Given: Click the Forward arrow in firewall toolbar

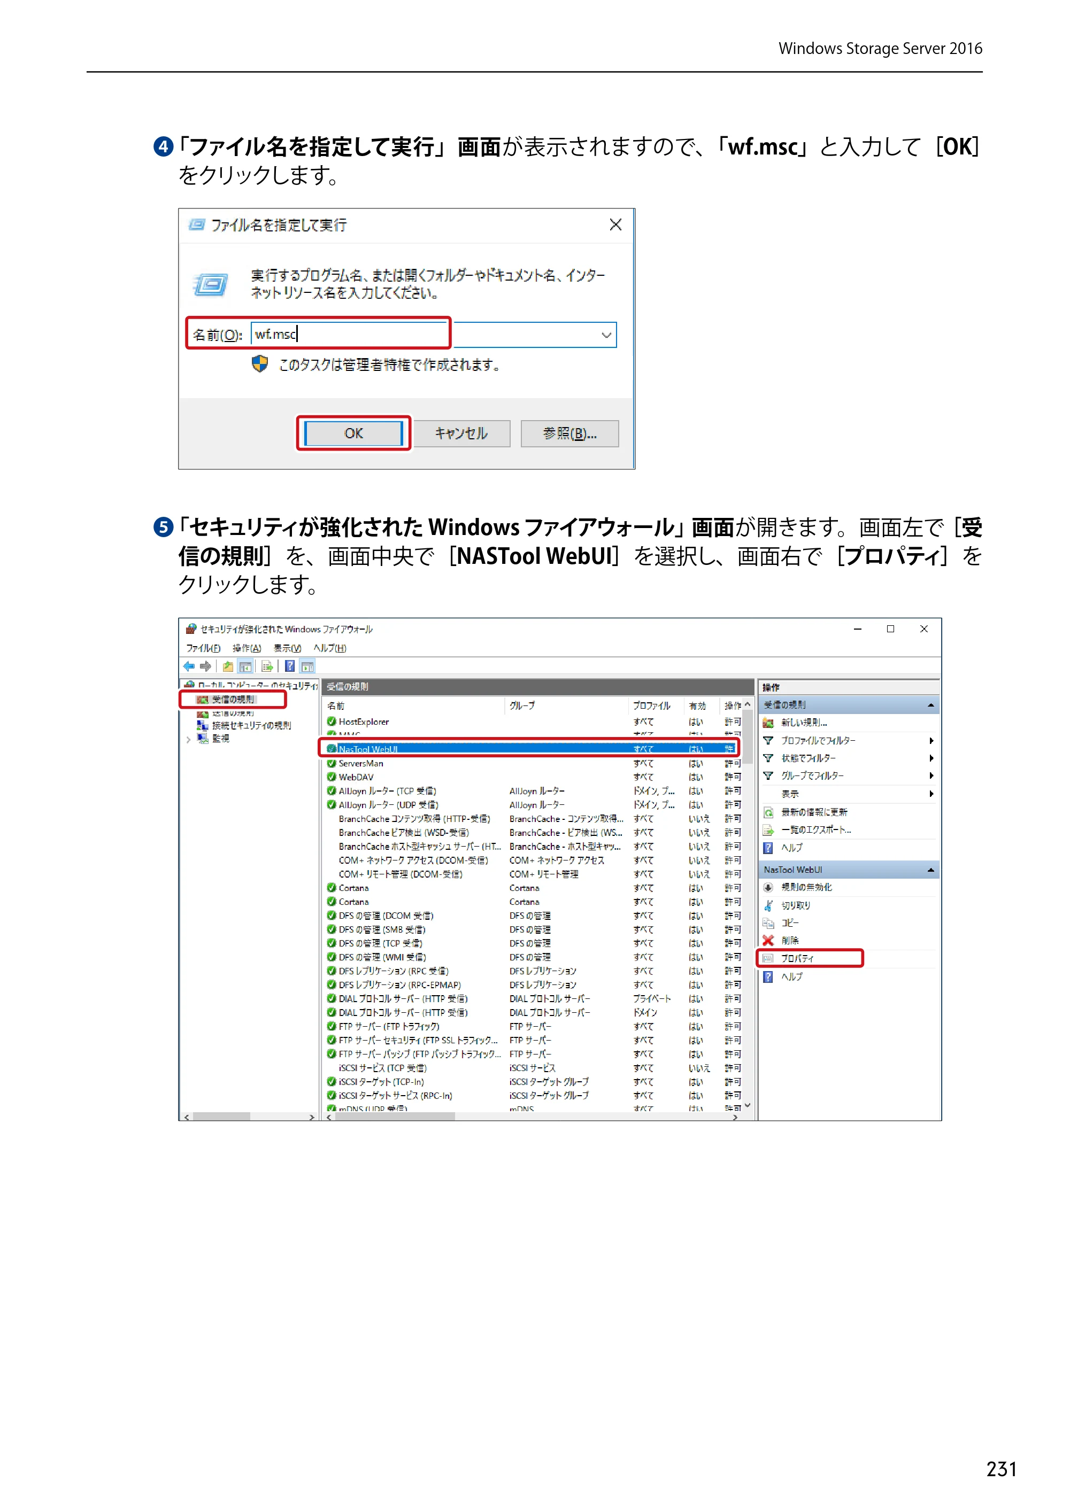Looking at the screenshot, I should point(205,666).
